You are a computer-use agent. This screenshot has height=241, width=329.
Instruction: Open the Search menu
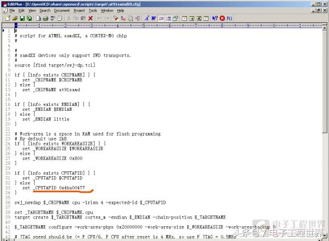point(45,10)
